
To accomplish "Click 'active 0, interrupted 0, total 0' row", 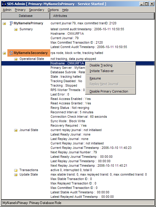I will coord(71,170).
